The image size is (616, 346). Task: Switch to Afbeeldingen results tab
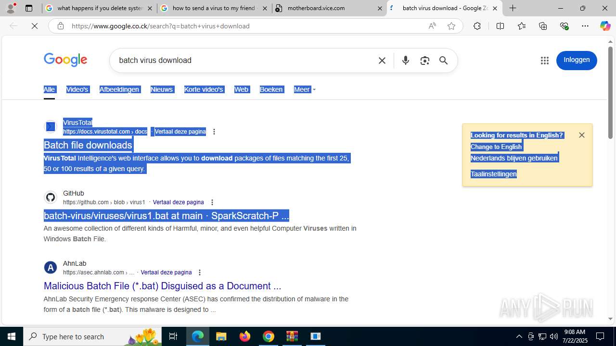pos(119,89)
